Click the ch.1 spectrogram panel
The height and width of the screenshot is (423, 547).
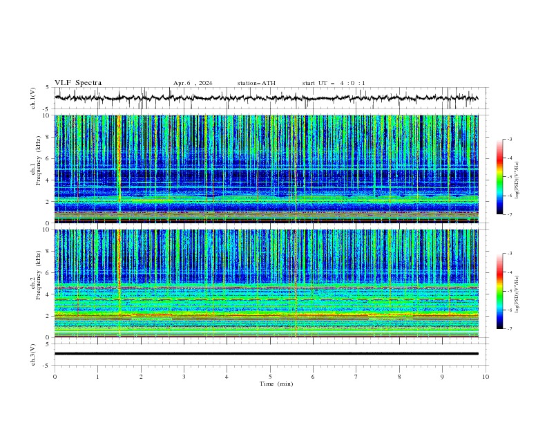click(x=267, y=169)
